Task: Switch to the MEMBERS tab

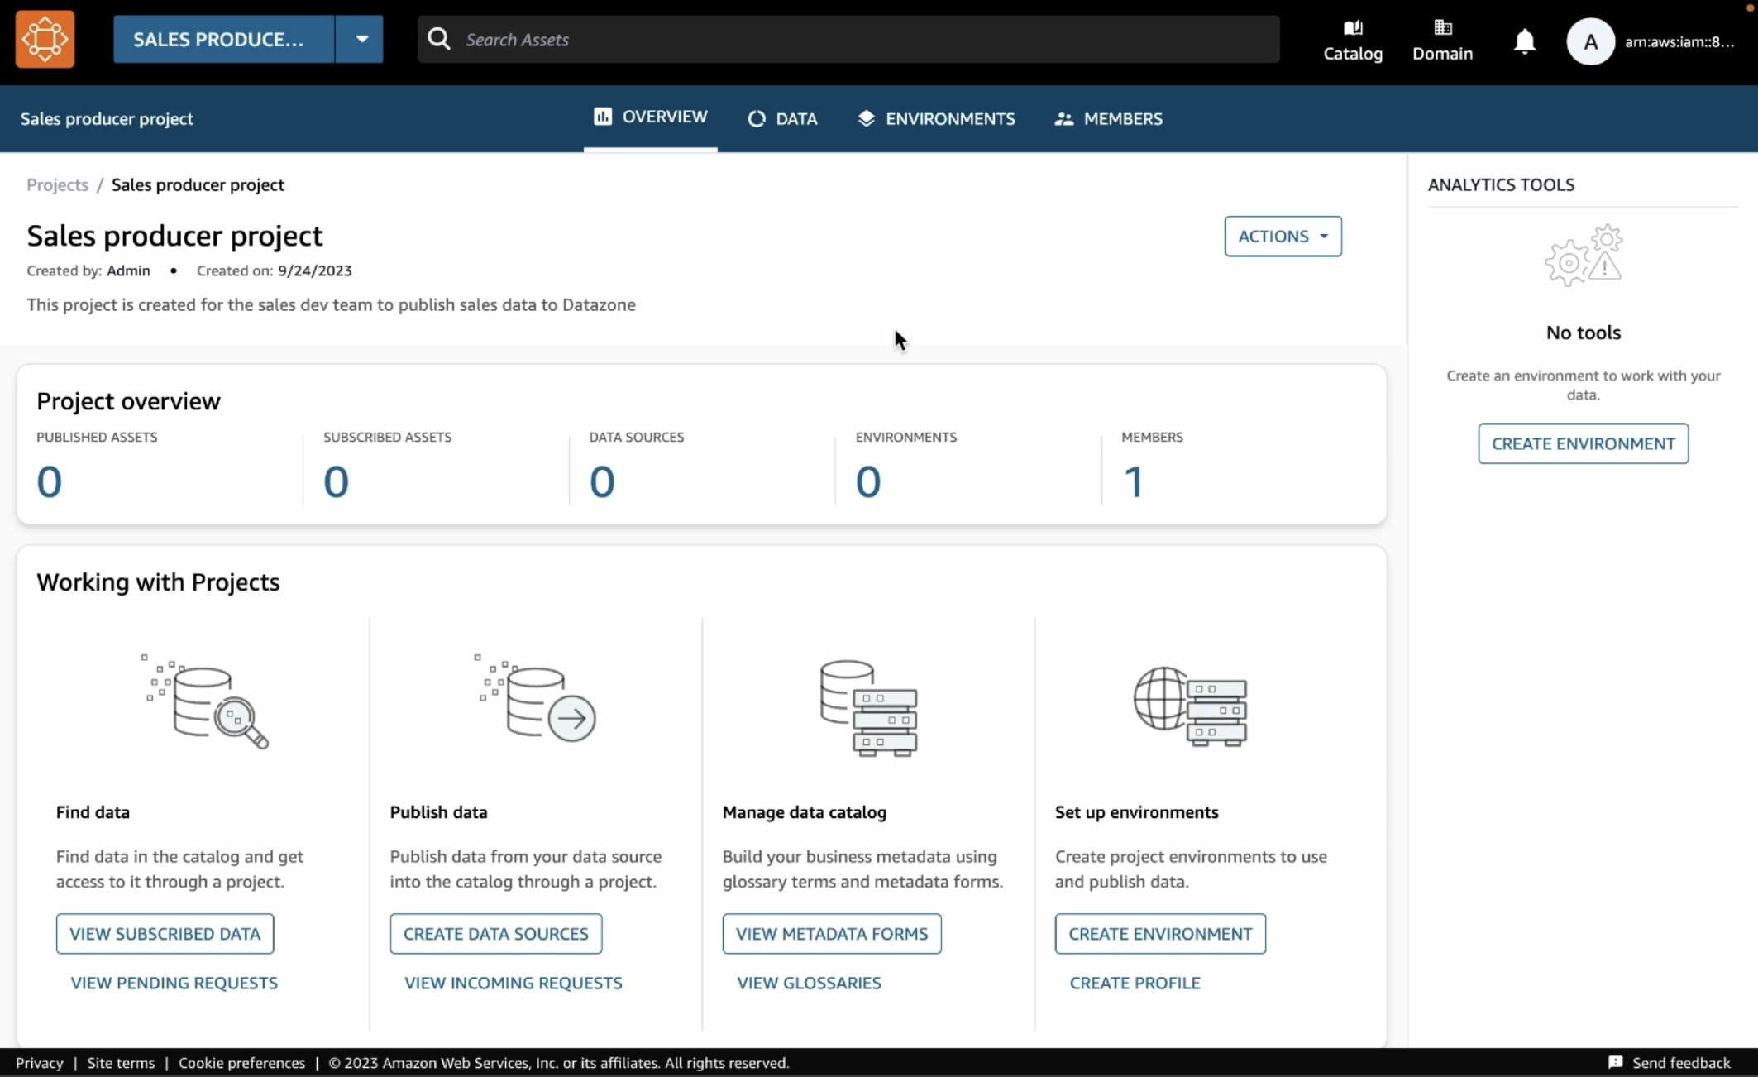Action: point(1108,119)
